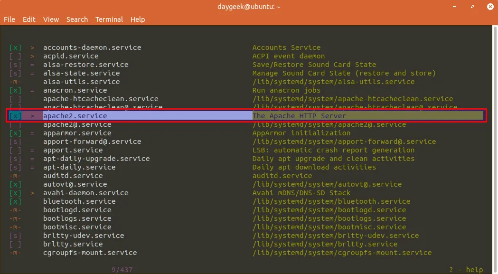498x274 pixels.
Task: Open the Help menu
Action: coord(138,19)
